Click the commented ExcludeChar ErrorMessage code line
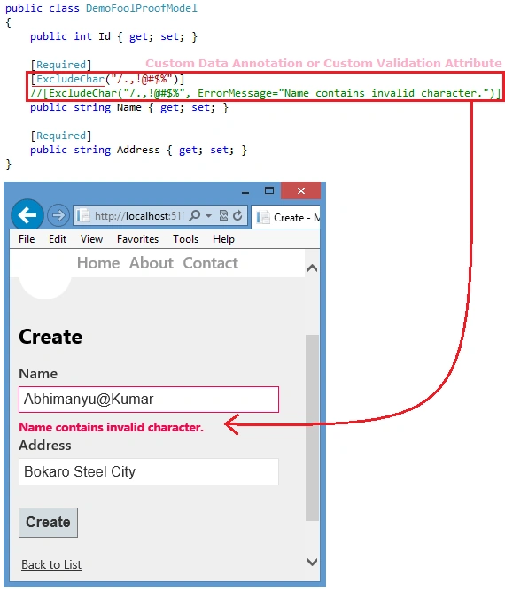 coord(266,93)
